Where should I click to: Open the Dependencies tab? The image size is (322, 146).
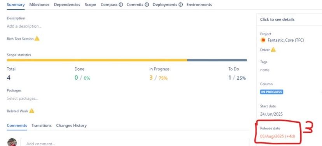[x=67, y=5]
